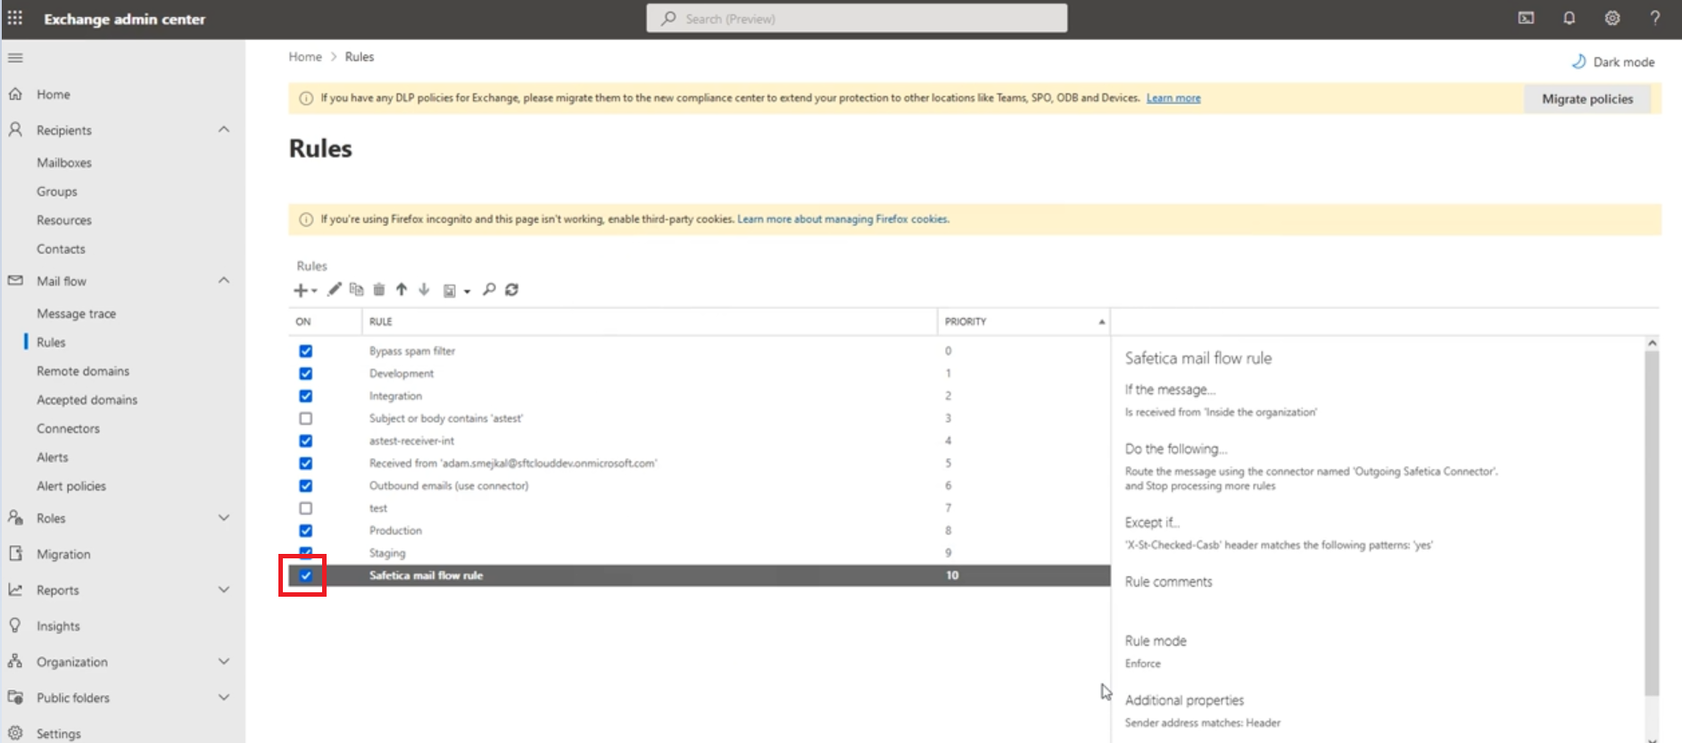Image resolution: width=1682 pixels, height=743 pixels.
Task: Move rule down with down arrow
Action: pyautogui.click(x=424, y=290)
